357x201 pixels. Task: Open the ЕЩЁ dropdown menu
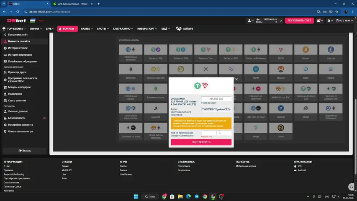[x=165, y=29]
